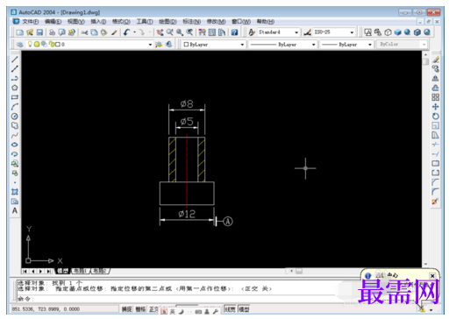Click the Pan Realtime icon
The image size is (456, 319).
pos(160,32)
